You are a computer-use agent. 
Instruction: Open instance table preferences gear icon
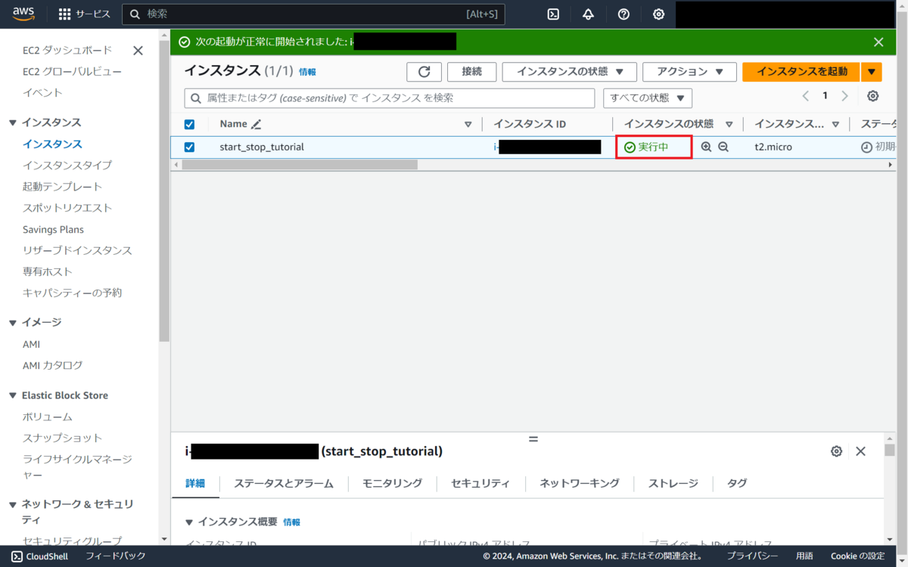872,96
